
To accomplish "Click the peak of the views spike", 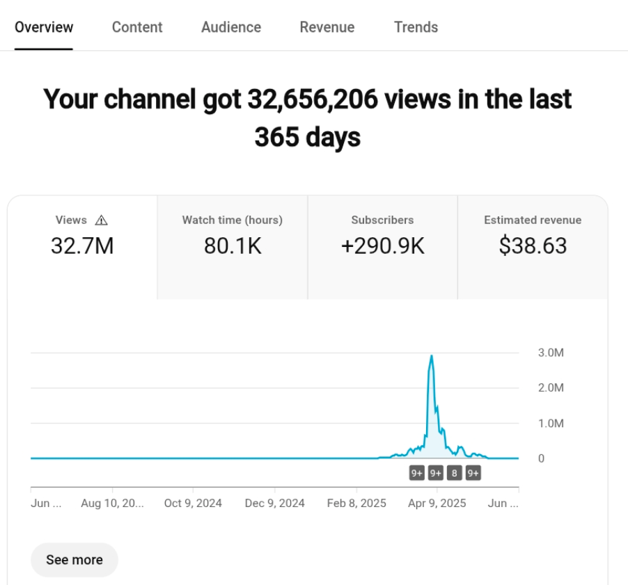I will coord(432,357).
